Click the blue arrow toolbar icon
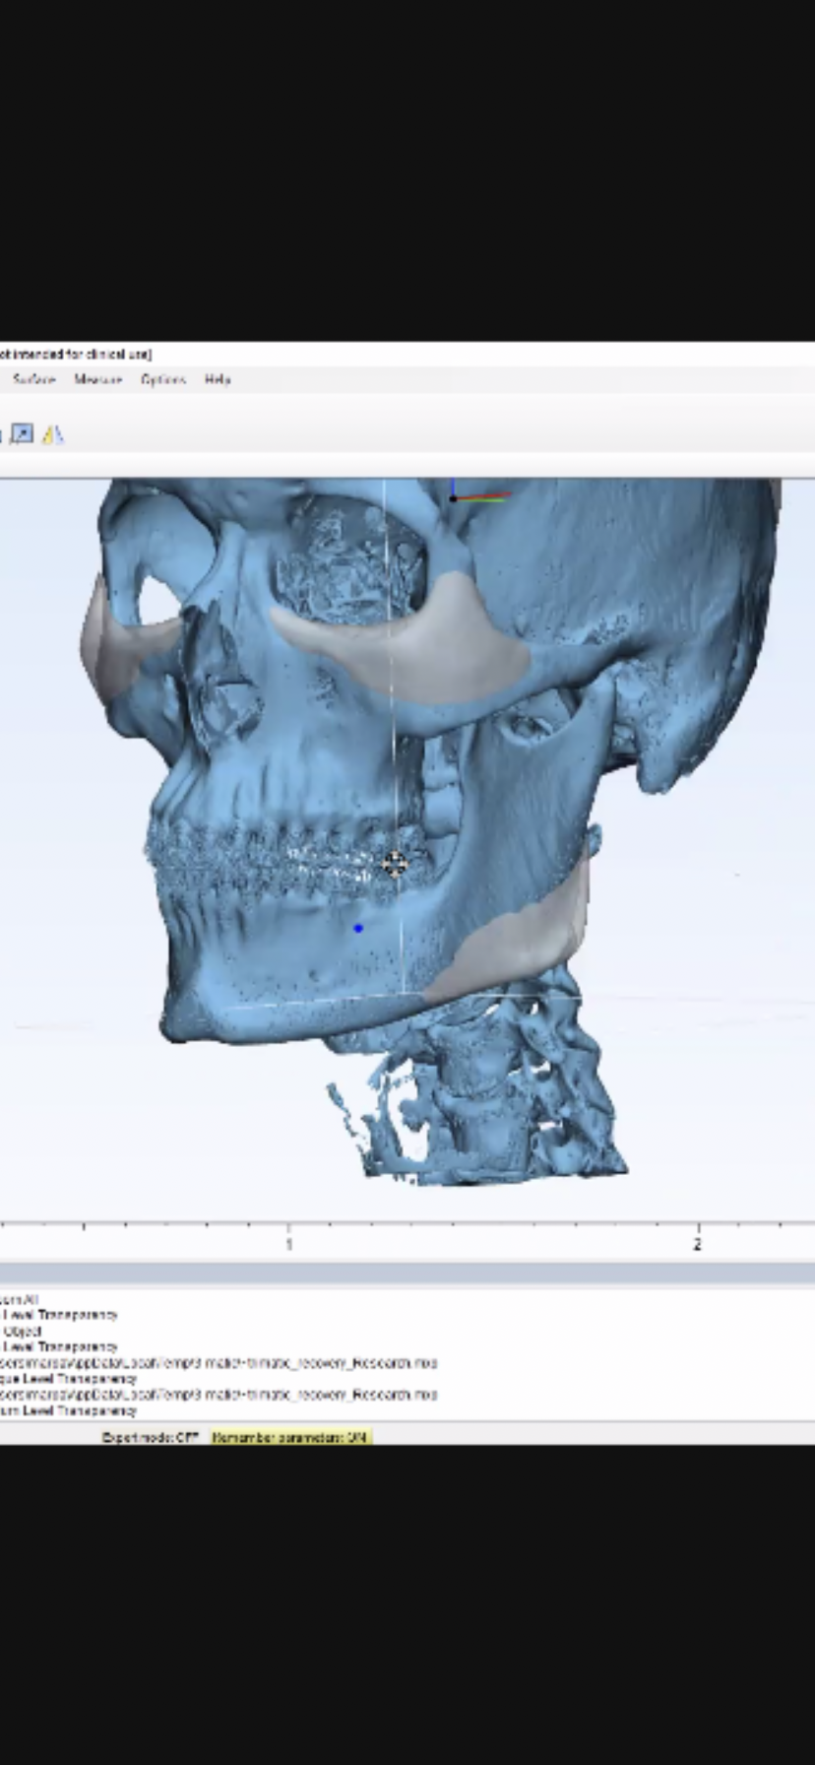 pos(22,434)
